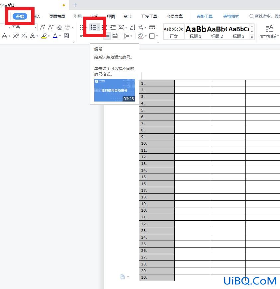Viewport: 280px width, 289px height.
Task: Switch to the 章节 ribbon tab
Action: tap(128, 16)
